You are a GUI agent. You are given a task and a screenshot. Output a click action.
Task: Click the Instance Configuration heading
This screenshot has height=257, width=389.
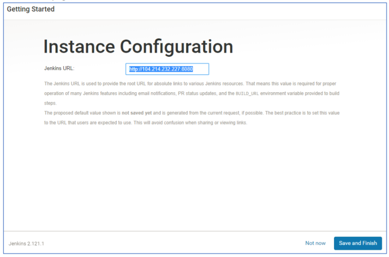(x=138, y=47)
